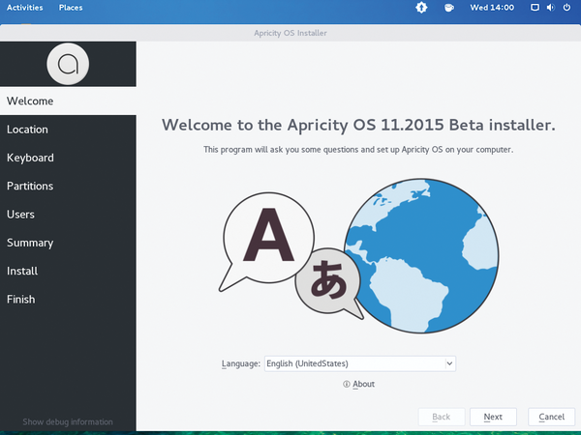This screenshot has width=581, height=435.
Task: Click the Apricity OS Installer title bar
Action: (290, 33)
